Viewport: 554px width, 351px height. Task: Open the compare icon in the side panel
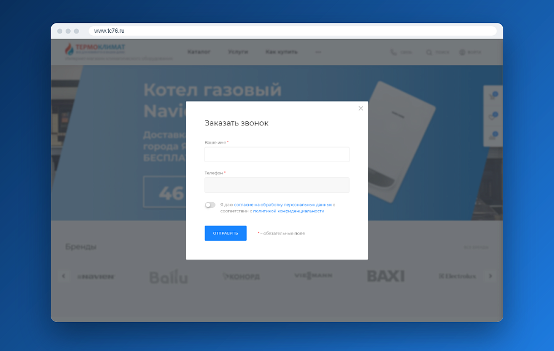coord(493,136)
